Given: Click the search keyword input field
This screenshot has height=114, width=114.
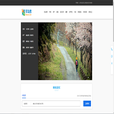Looking at the screenshot, I should click(55, 104).
